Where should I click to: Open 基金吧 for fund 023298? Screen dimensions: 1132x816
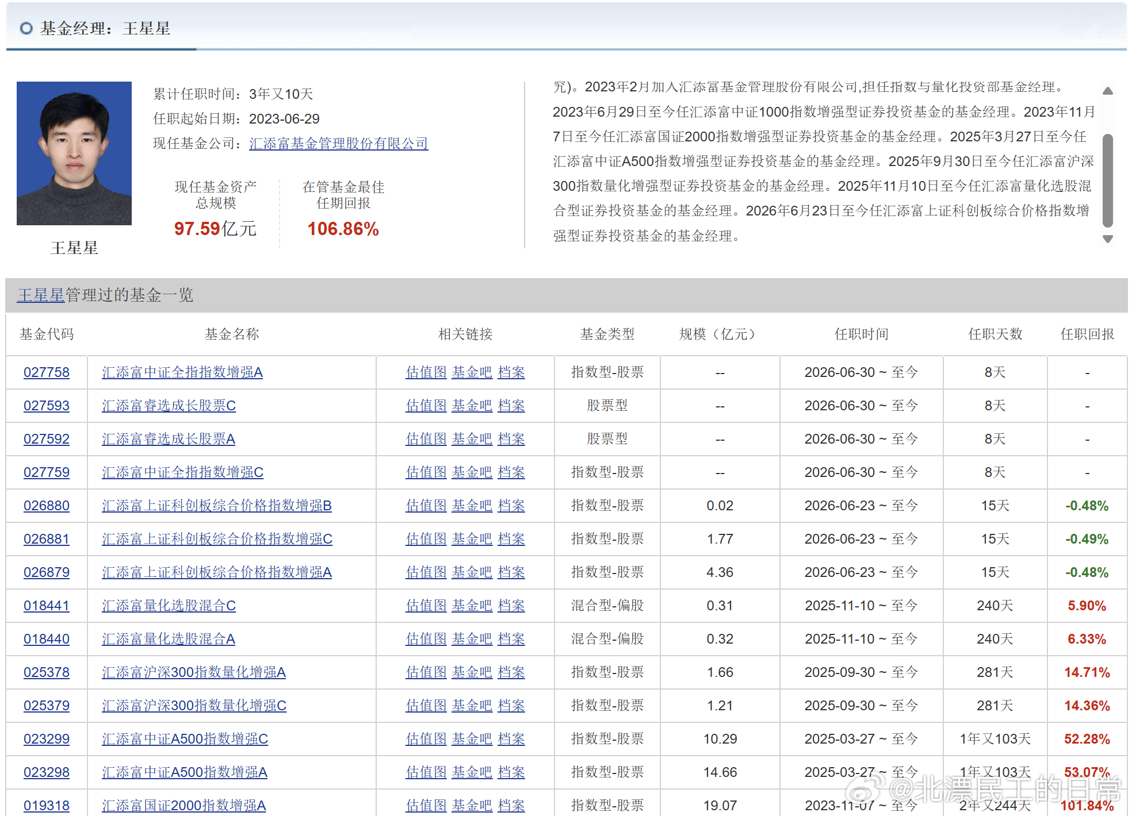click(x=472, y=772)
